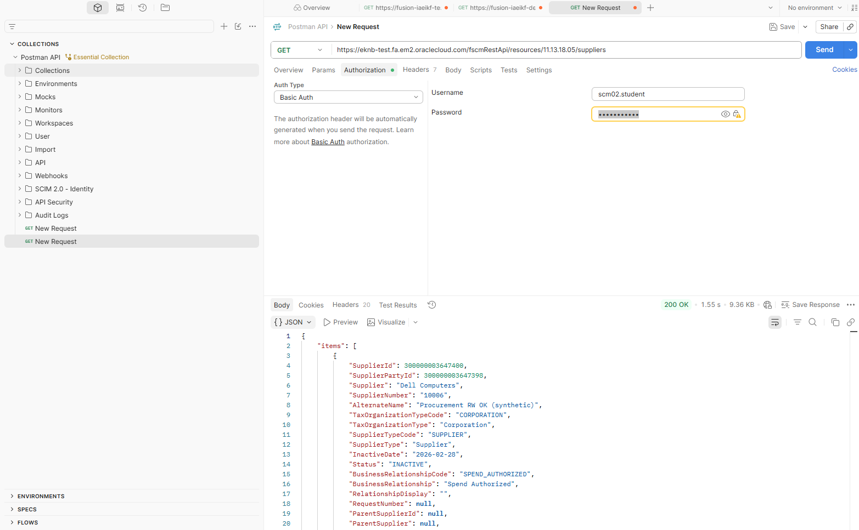This screenshot has width=859, height=530.
Task: Click the Share button
Action: pos(829,27)
